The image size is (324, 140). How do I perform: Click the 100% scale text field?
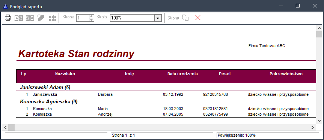tap(132, 18)
